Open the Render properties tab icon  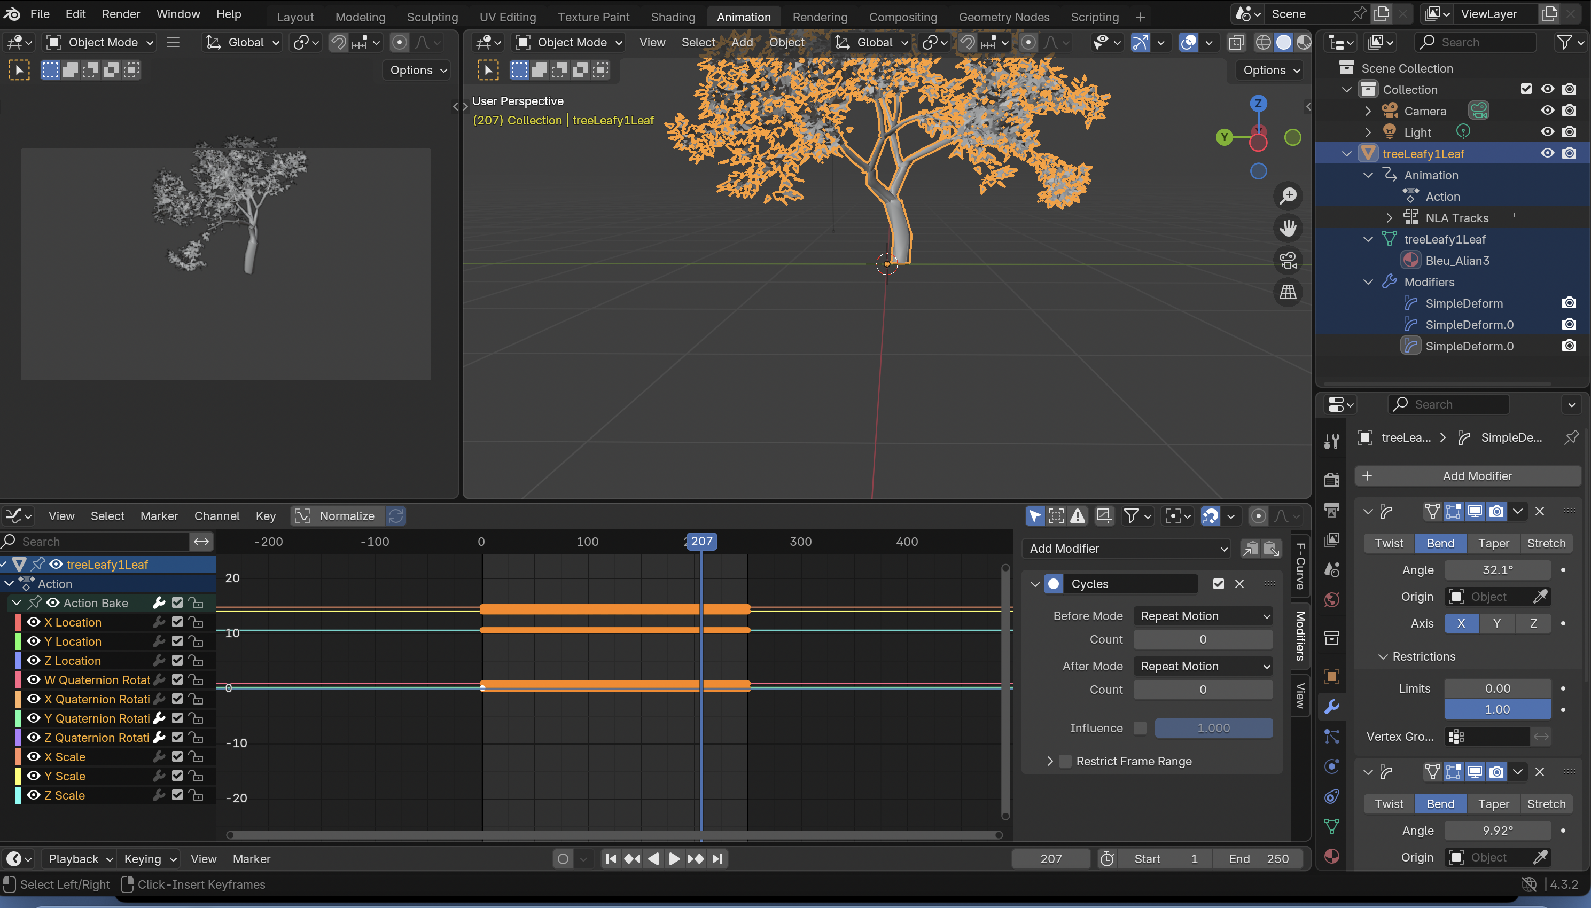1331,479
